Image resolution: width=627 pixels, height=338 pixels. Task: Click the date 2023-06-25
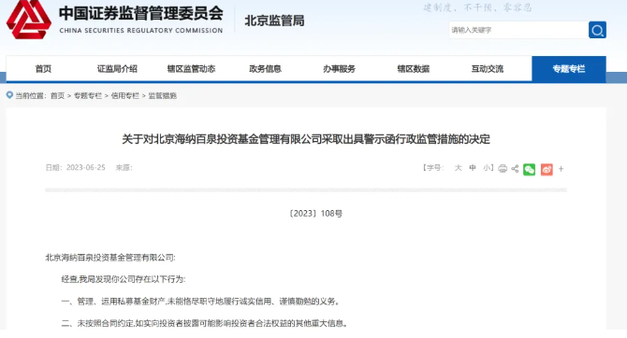tap(85, 168)
